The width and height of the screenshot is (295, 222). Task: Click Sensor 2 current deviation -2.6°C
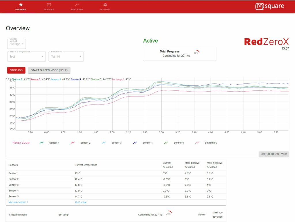point(166,179)
